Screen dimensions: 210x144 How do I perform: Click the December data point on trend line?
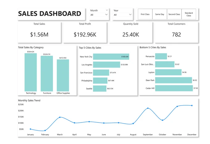pos(192,106)
